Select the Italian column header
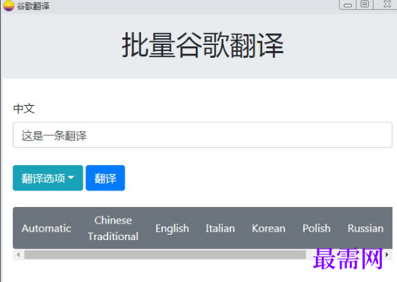Viewport: 397px width, 282px height. (221, 228)
